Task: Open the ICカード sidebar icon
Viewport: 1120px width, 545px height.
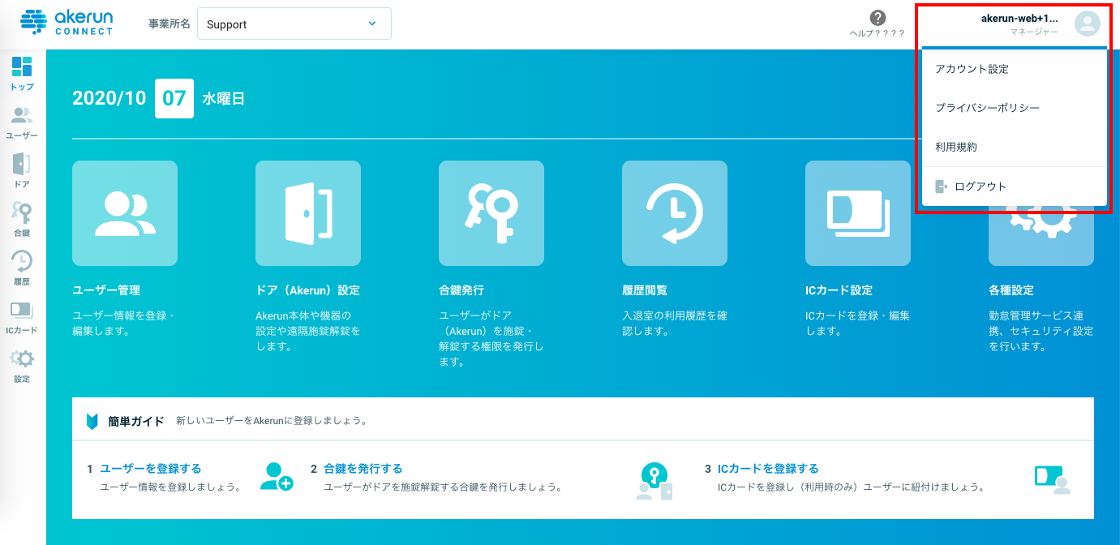Action: click(x=22, y=311)
